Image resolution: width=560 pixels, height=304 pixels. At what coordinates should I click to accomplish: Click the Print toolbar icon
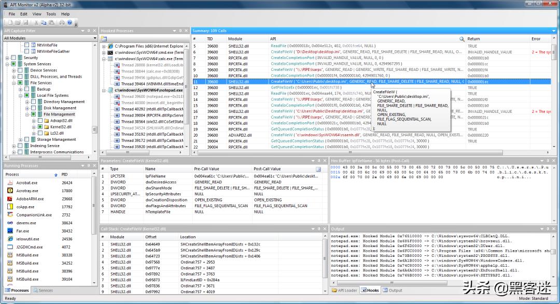62,23
